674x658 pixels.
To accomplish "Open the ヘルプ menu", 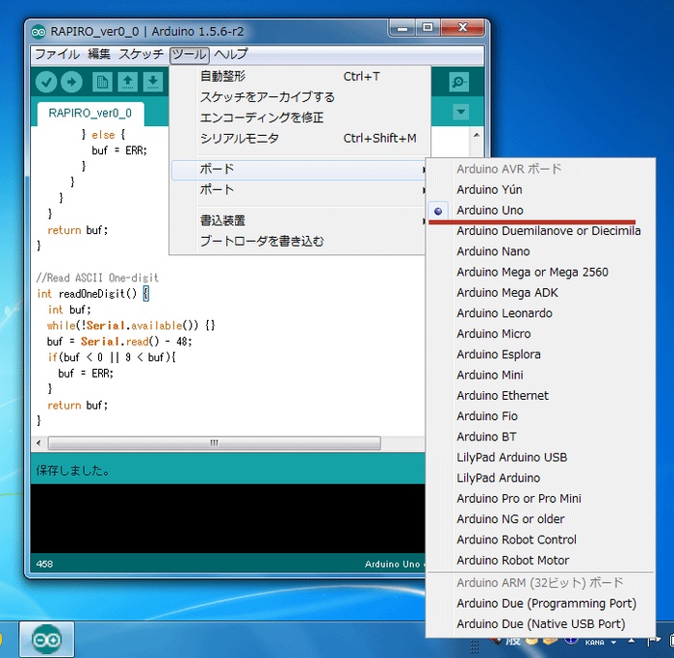I will (231, 54).
